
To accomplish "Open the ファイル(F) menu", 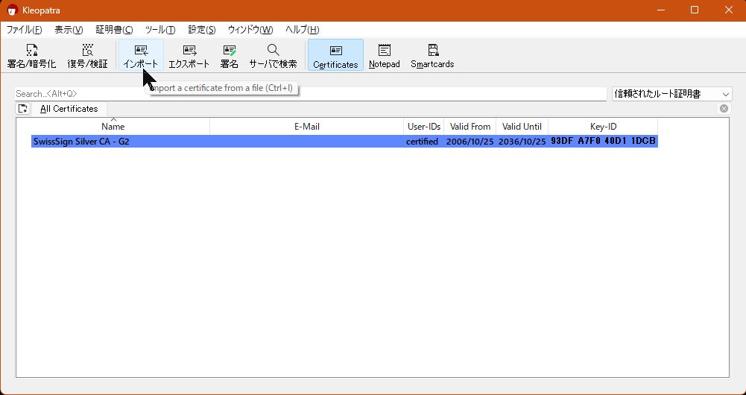I will [x=25, y=30].
